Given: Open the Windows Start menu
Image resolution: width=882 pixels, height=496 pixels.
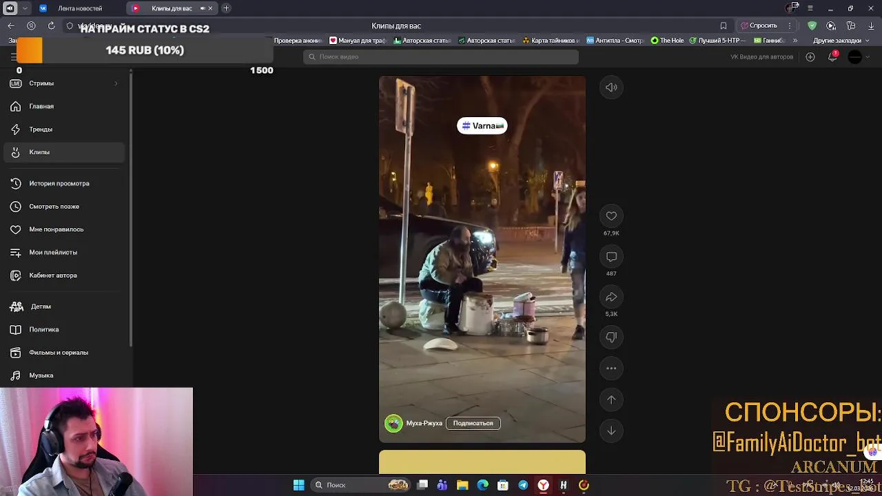Looking at the screenshot, I should (298, 485).
